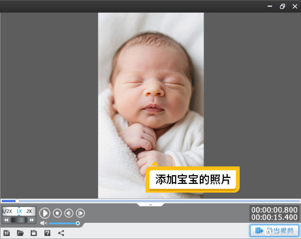Click the total duration 00:00:15.400
This screenshot has height=239, width=301.
(x=274, y=217)
